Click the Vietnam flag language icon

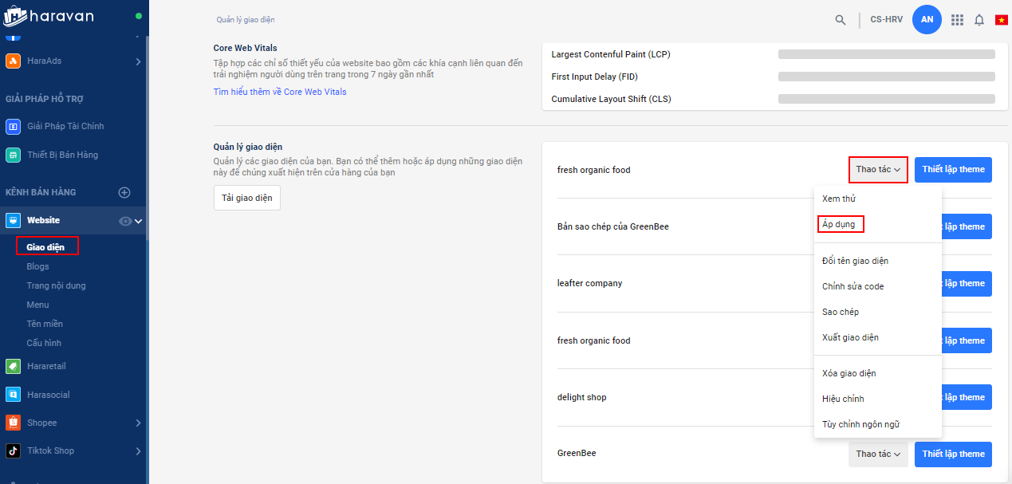point(1002,20)
